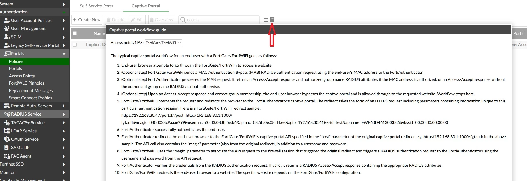The image size is (527, 181).
Task: Toggle the select-all checkbox in table header
Action: [75, 33]
